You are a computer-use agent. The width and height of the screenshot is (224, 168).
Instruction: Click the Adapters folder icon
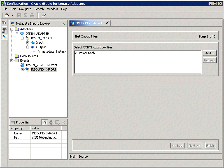pyautogui.click(x=17, y=29)
